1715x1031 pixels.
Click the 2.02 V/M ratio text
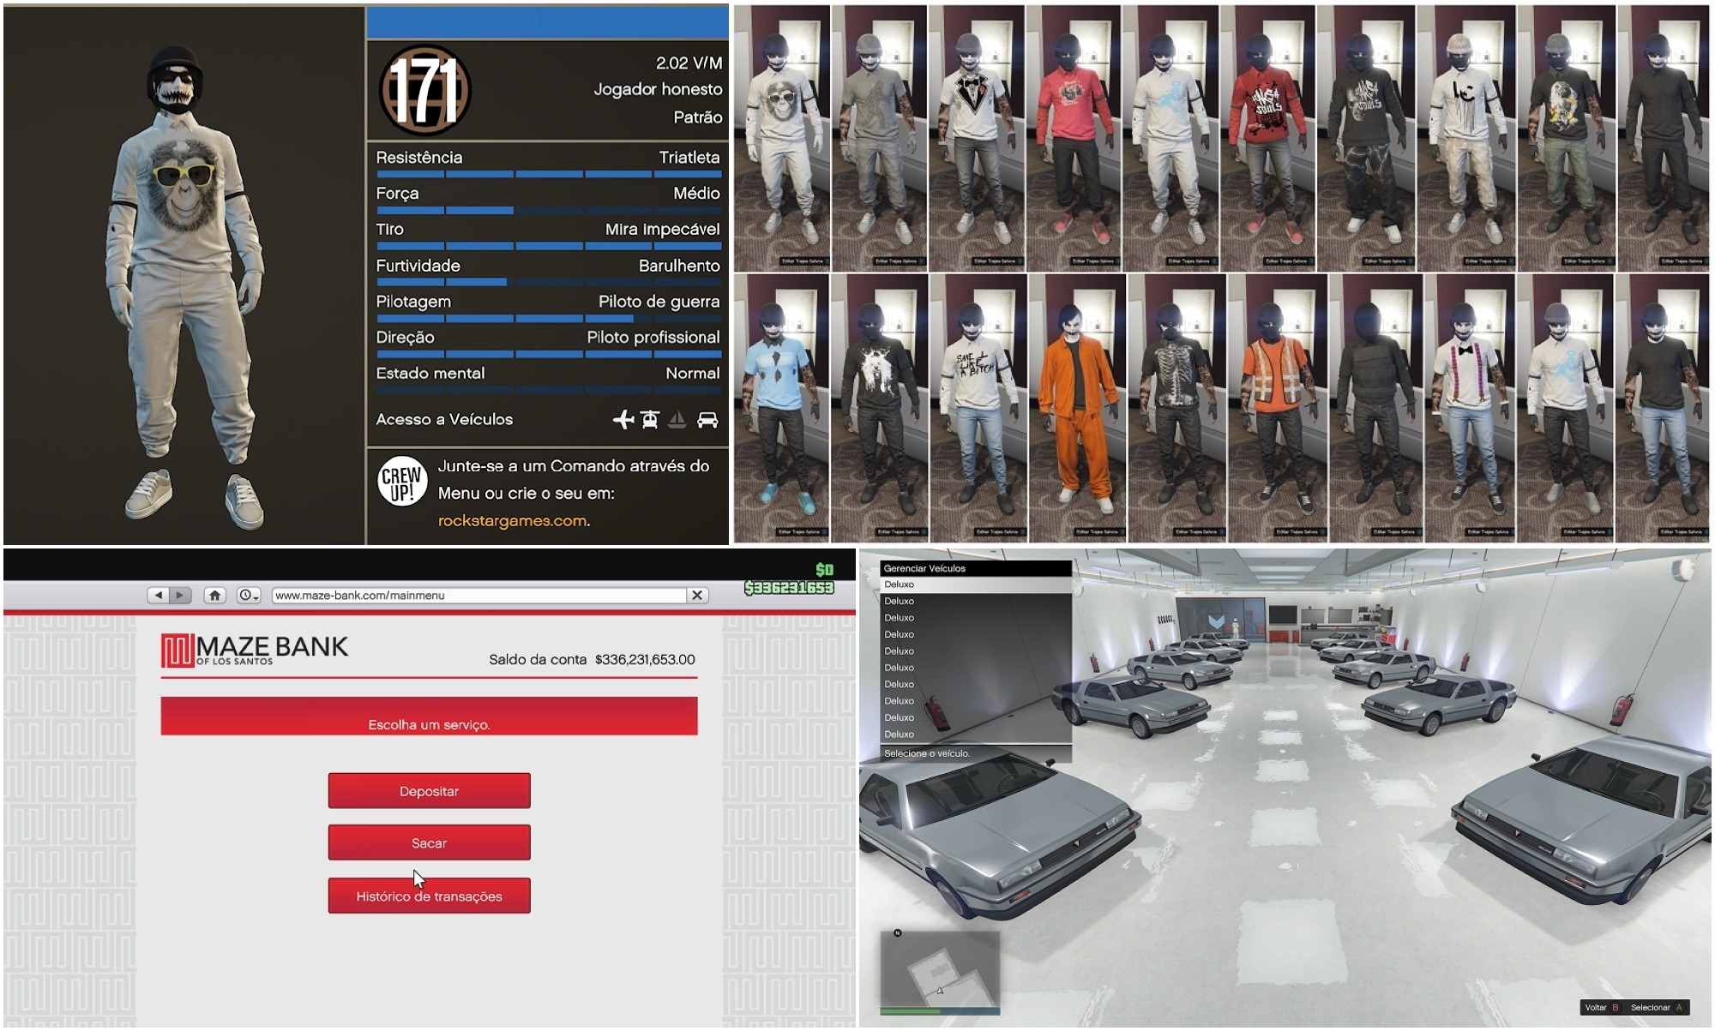(689, 63)
